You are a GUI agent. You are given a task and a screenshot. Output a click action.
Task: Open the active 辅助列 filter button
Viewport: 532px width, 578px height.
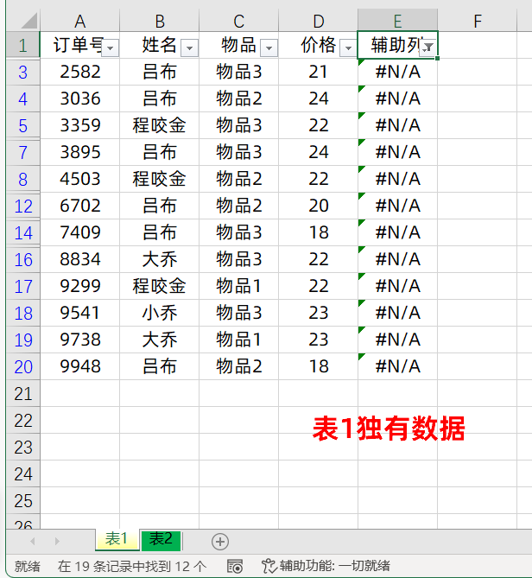point(427,48)
